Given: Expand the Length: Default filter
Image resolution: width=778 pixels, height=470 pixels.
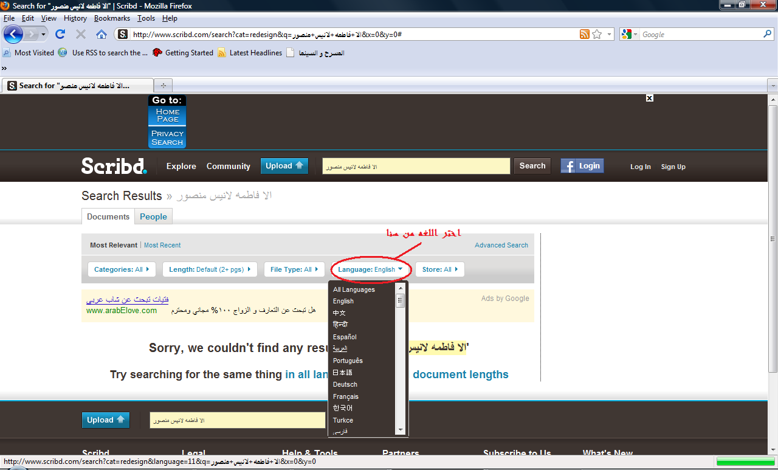Looking at the screenshot, I should pyautogui.click(x=210, y=269).
